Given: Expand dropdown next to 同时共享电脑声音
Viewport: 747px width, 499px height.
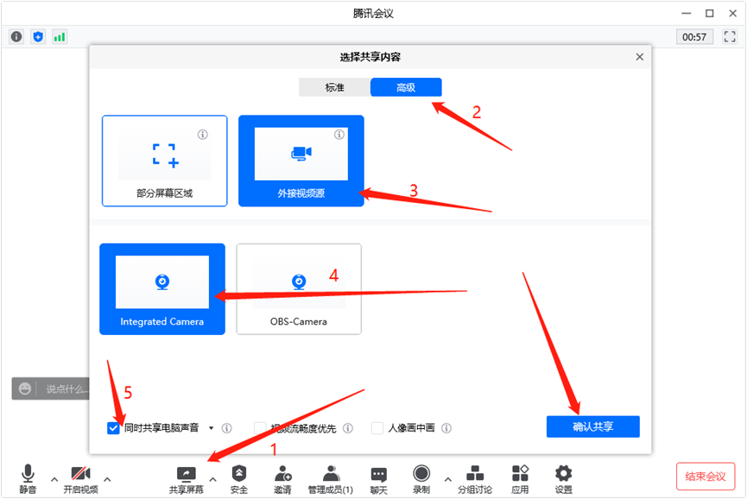Looking at the screenshot, I should (x=211, y=428).
